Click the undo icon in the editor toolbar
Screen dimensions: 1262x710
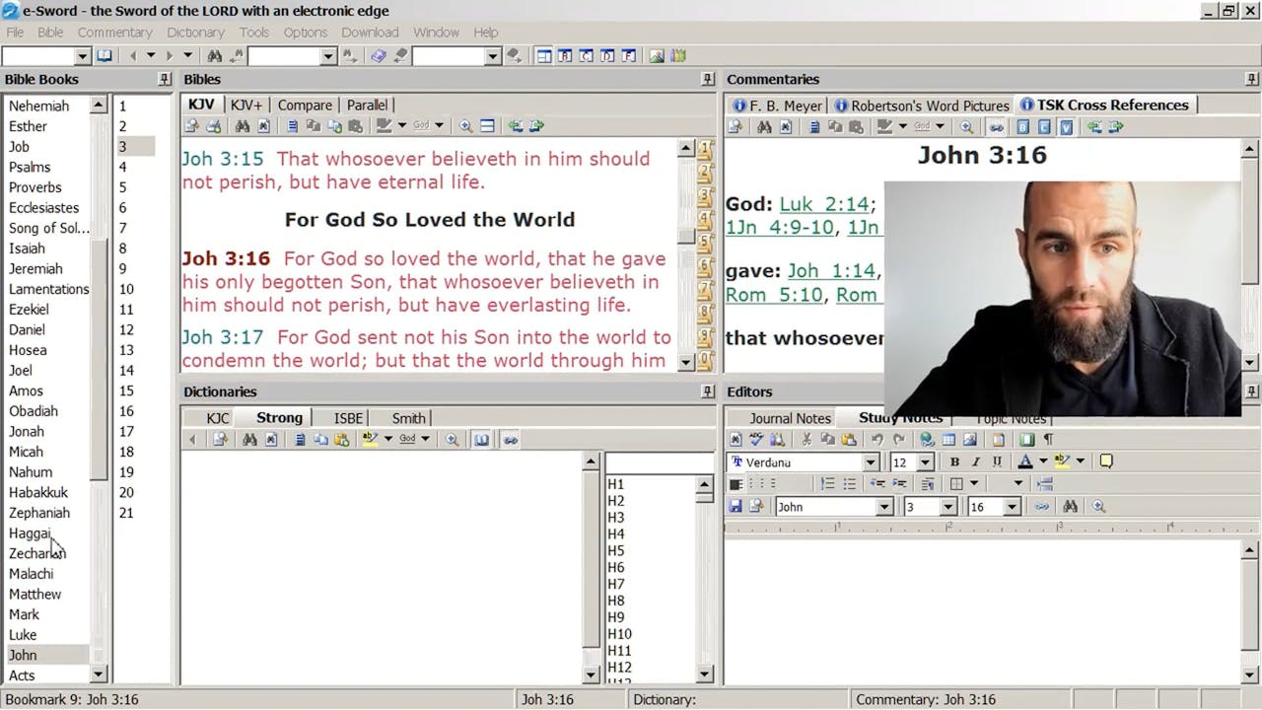[877, 438]
